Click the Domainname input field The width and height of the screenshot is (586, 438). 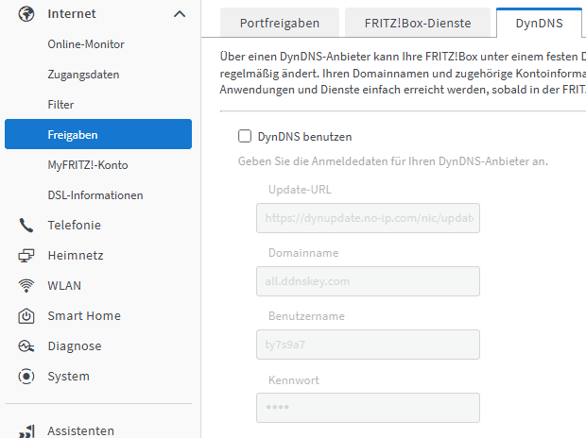[x=368, y=281]
